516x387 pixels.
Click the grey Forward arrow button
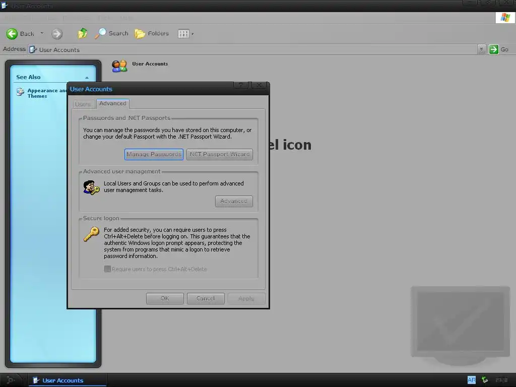click(57, 34)
